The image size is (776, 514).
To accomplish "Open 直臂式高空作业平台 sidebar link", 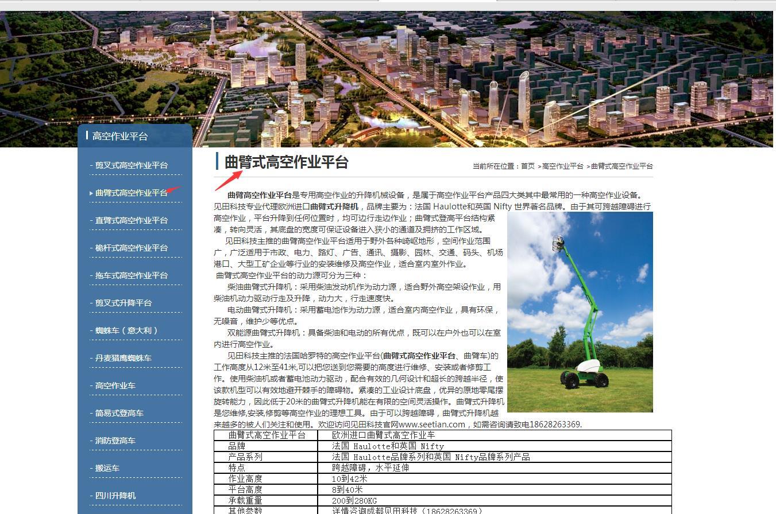I will (x=132, y=220).
